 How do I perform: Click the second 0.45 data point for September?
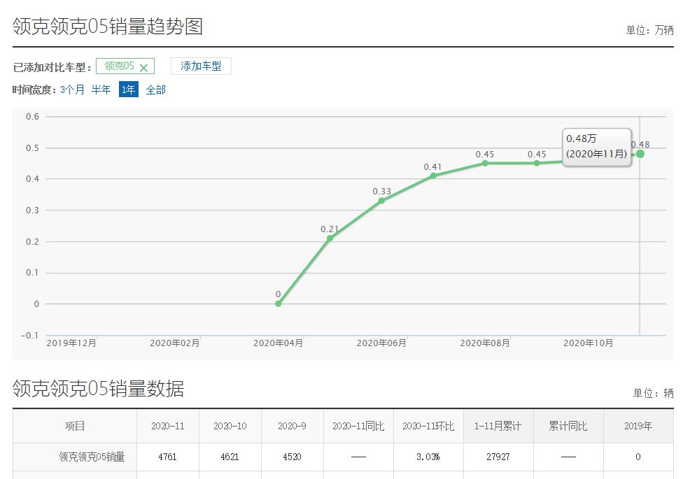click(x=537, y=163)
